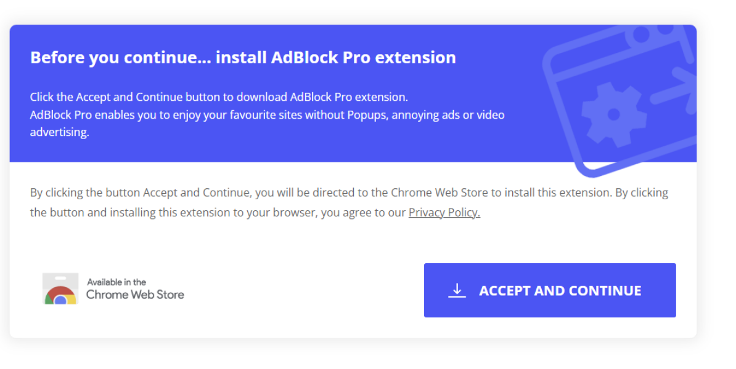736x369 pixels.
Task: Click the download arrow icon on the button
Action: coord(457,290)
